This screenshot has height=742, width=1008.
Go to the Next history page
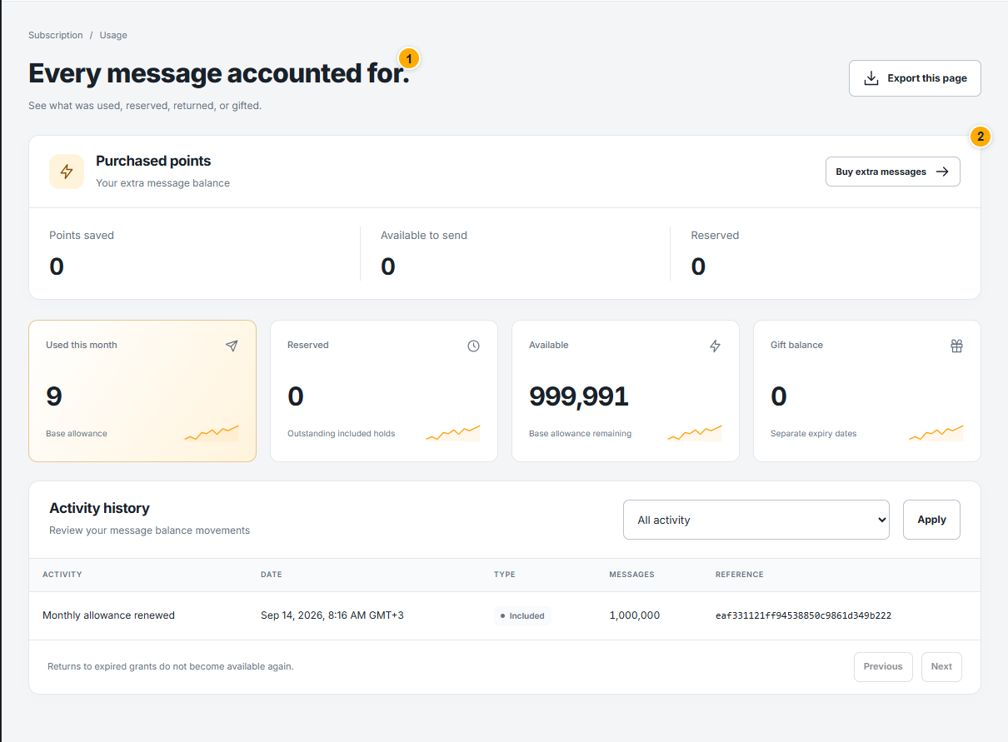[941, 667]
